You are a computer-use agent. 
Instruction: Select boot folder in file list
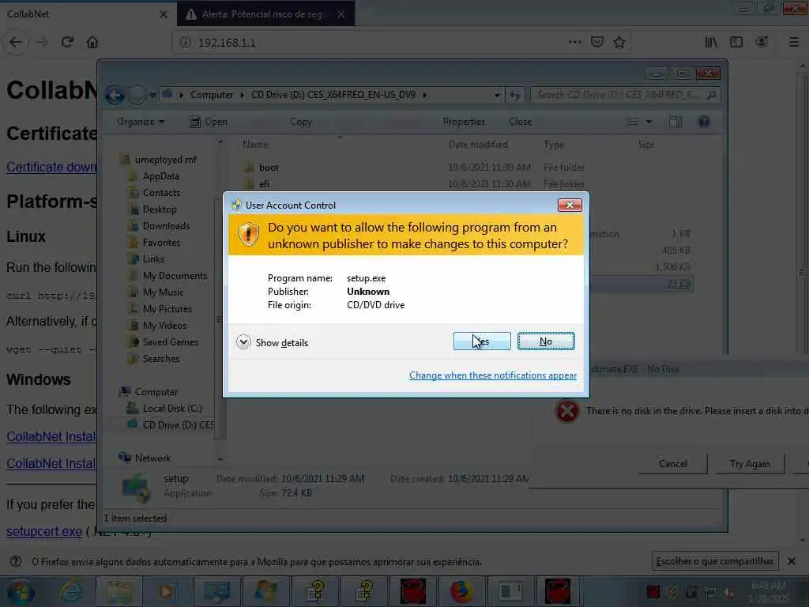pyautogui.click(x=269, y=168)
